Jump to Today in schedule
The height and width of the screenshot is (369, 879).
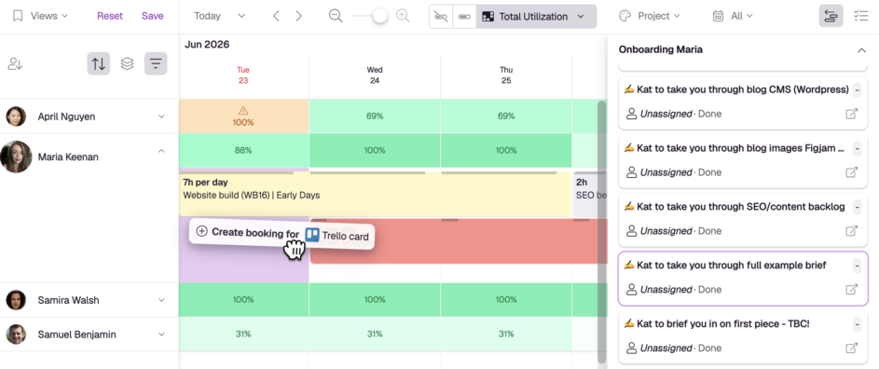click(x=208, y=16)
